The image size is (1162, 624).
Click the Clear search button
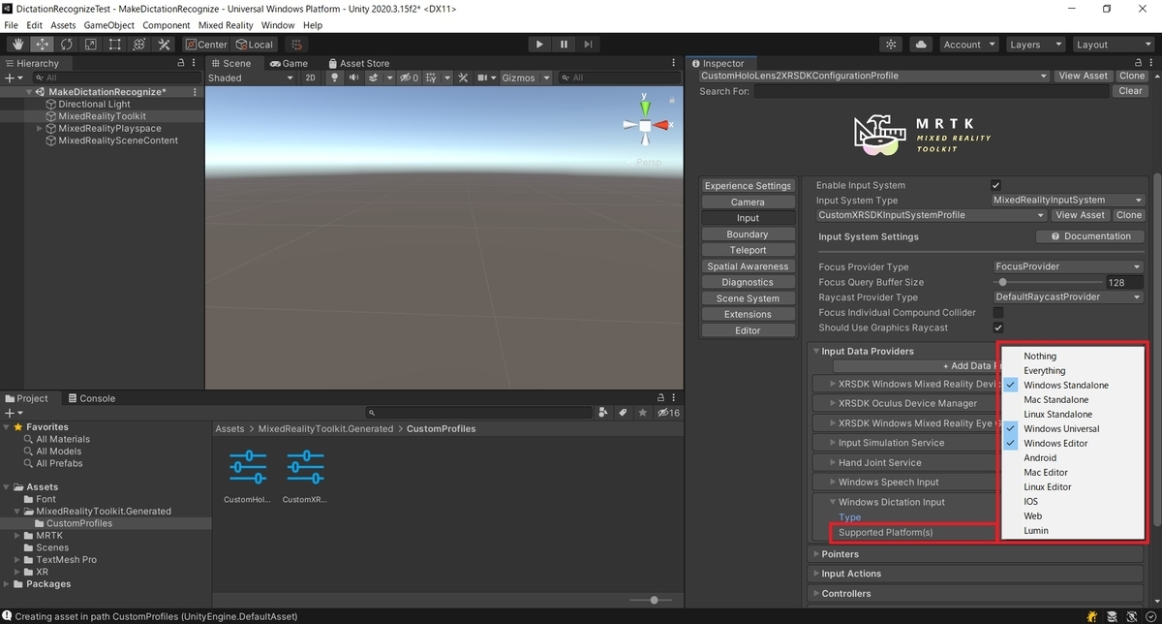tap(1130, 91)
